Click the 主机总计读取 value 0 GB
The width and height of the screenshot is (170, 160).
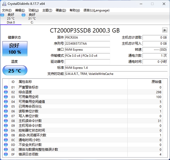pos(155,37)
